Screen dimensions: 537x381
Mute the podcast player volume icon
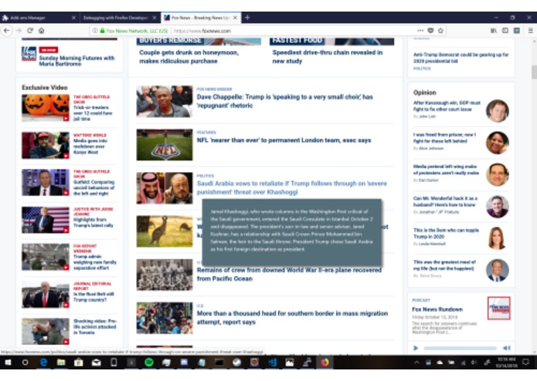(x=507, y=348)
